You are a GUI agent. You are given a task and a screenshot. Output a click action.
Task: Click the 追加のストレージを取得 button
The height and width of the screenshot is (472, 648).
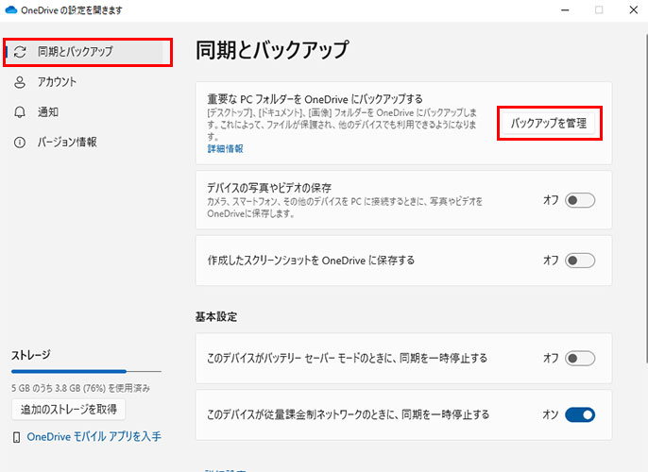tap(68, 409)
